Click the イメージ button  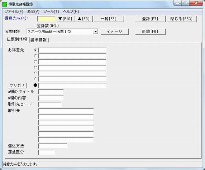(x=115, y=32)
